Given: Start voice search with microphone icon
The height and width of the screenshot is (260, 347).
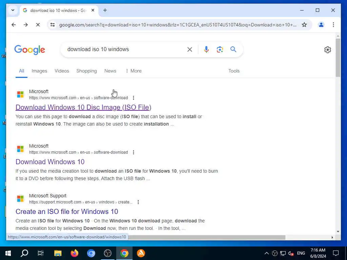Looking at the screenshot, I should [206, 49].
